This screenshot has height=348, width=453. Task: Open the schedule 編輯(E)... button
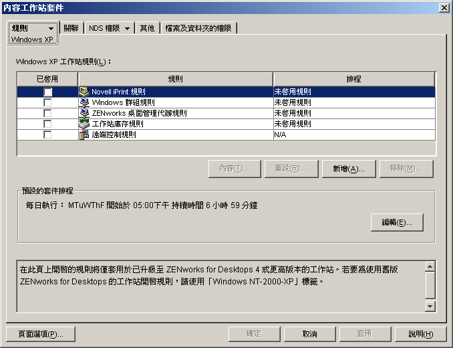[397, 222]
